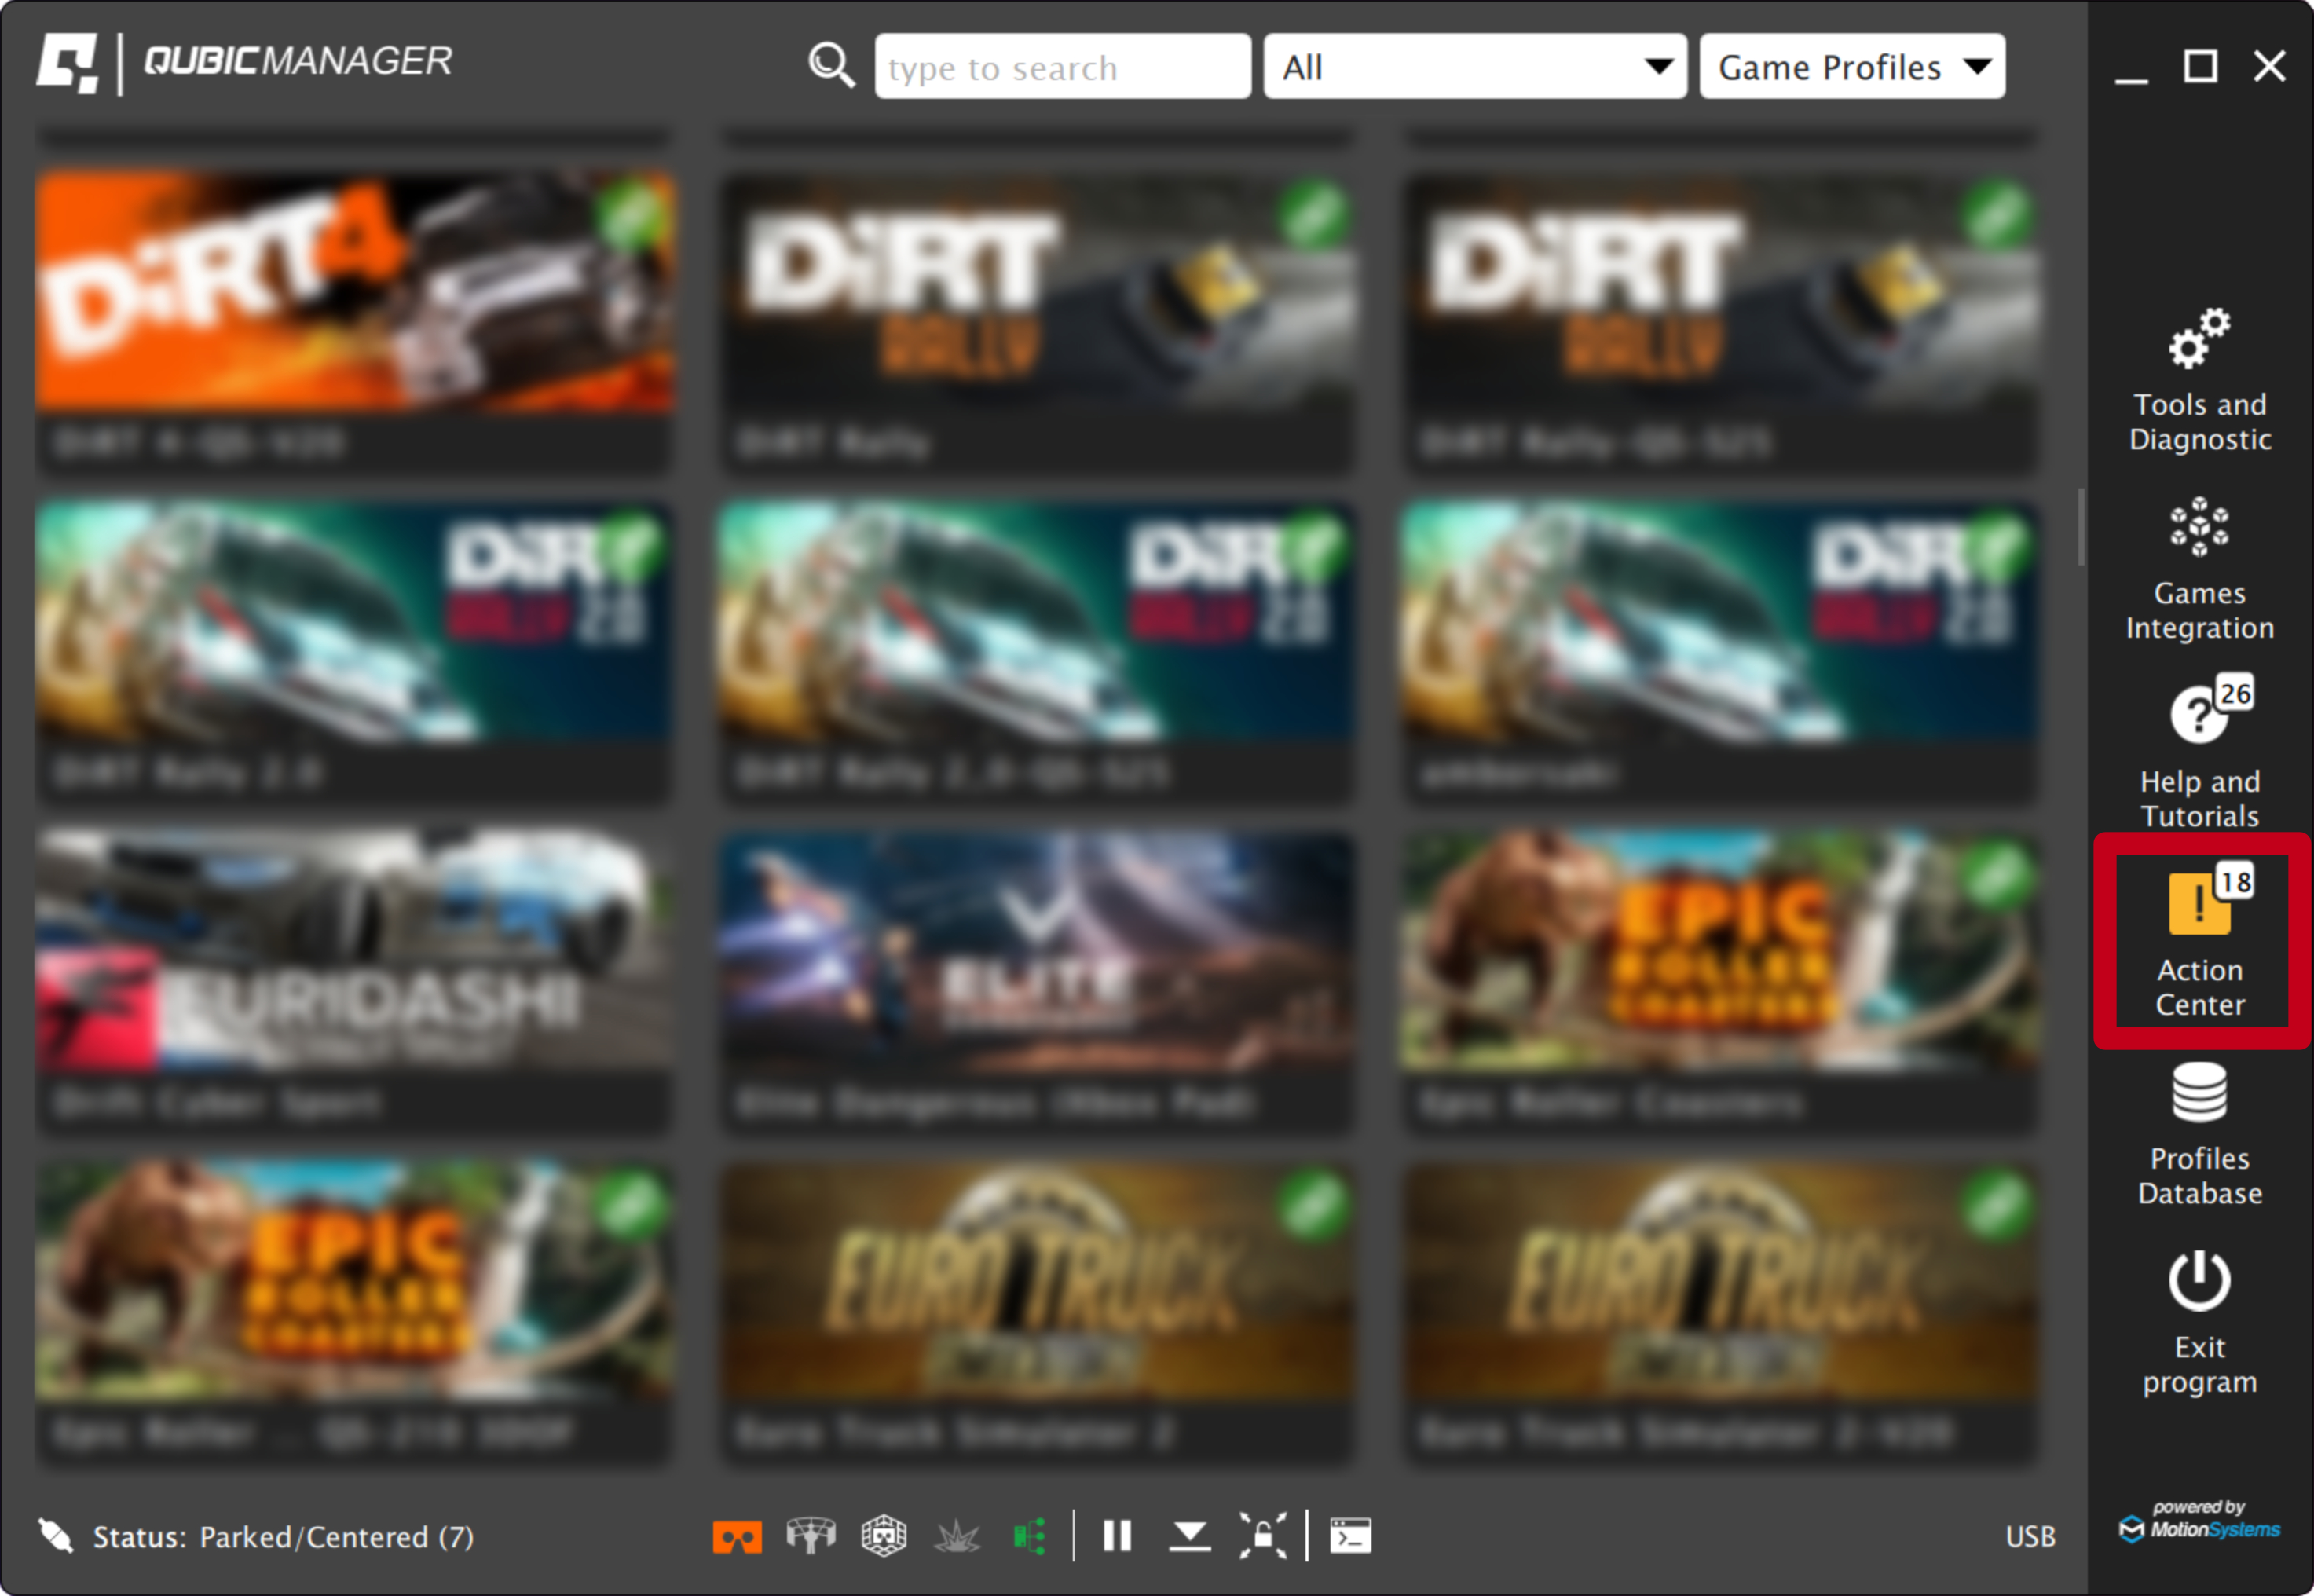
Task: Open the Game Profiles dropdown
Action: click(x=1852, y=67)
